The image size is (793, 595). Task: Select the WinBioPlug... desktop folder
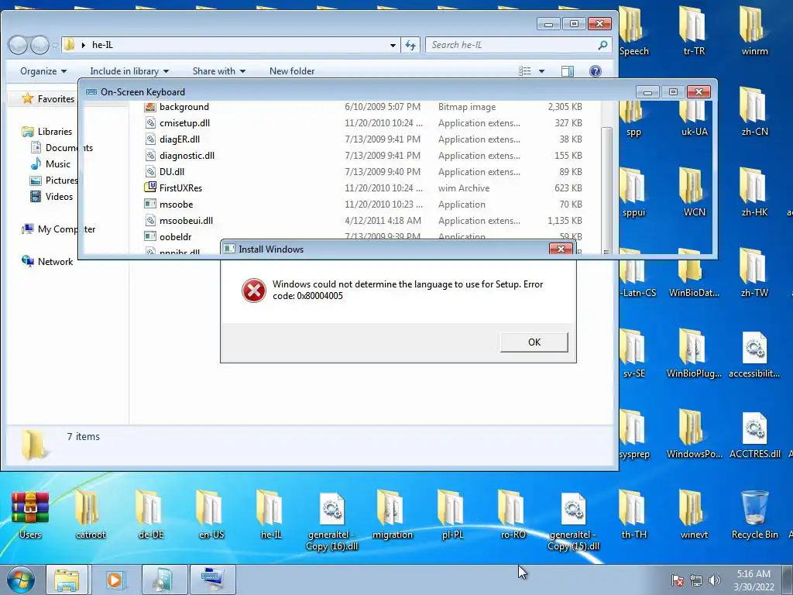(694, 353)
